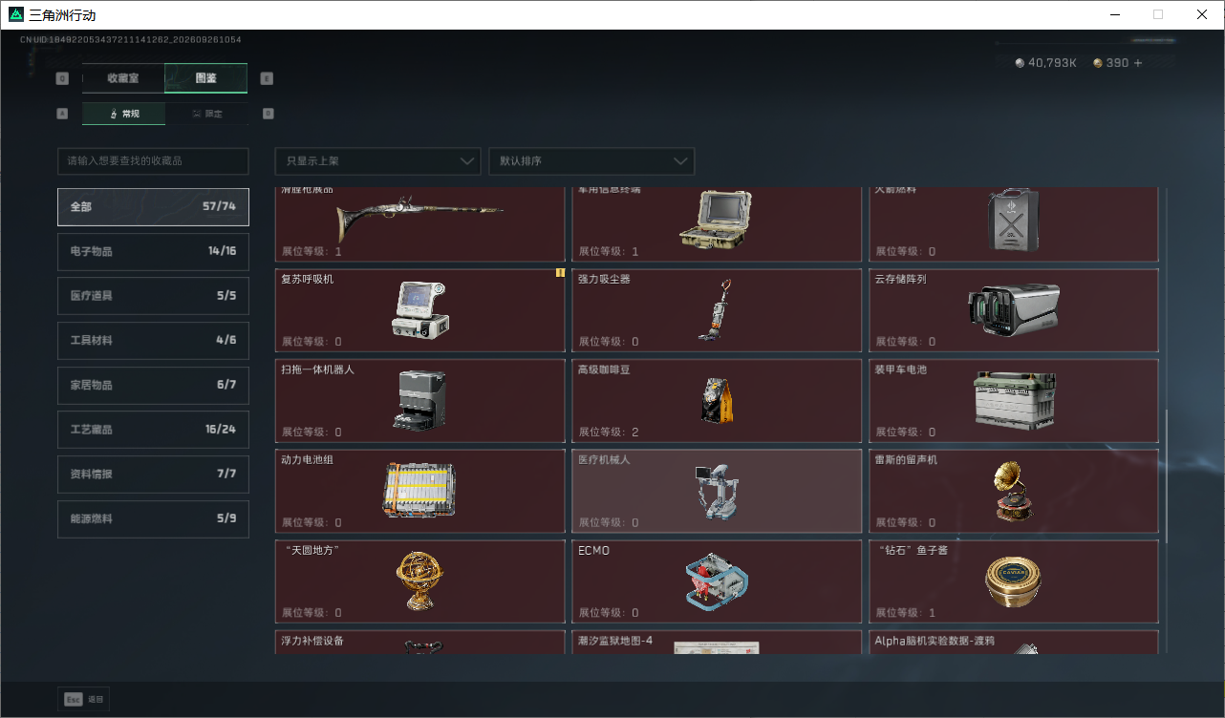
Task: Select the 高级咖啡豆 coffee bag icon
Action: coord(717,399)
